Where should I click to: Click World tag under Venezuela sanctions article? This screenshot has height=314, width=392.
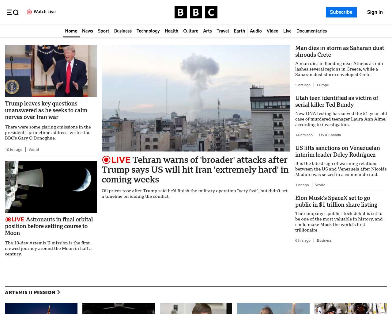(320, 185)
